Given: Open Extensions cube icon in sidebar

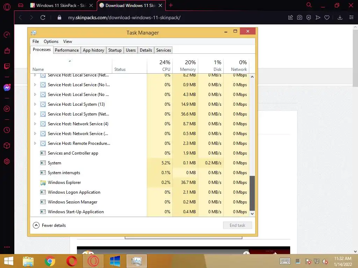Looking at the screenshot, I should 7,146.
